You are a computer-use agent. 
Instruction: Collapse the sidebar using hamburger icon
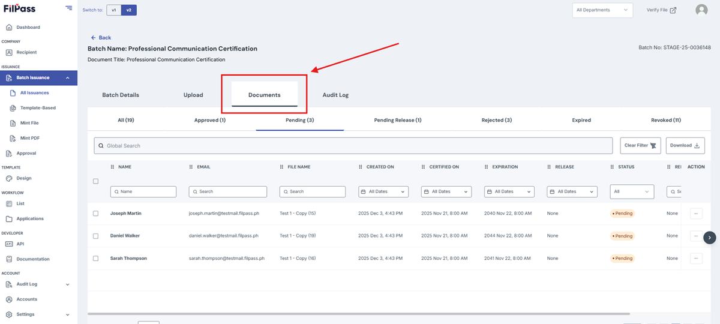[x=69, y=8]
